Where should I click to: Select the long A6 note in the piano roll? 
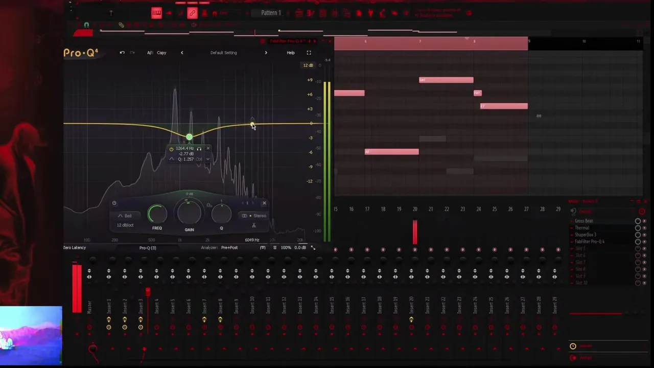pos(392,152)
